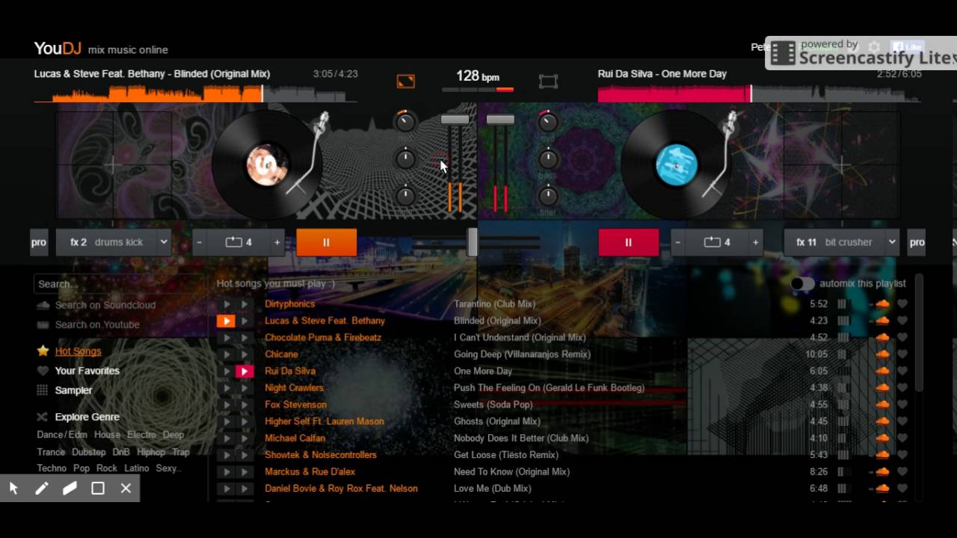Image resolution: width=957 pixels, height=538 pixels.
Task: Open SoundCloud icon for Get Loose (Tiësto Remix)
Action: coord(882,454)
